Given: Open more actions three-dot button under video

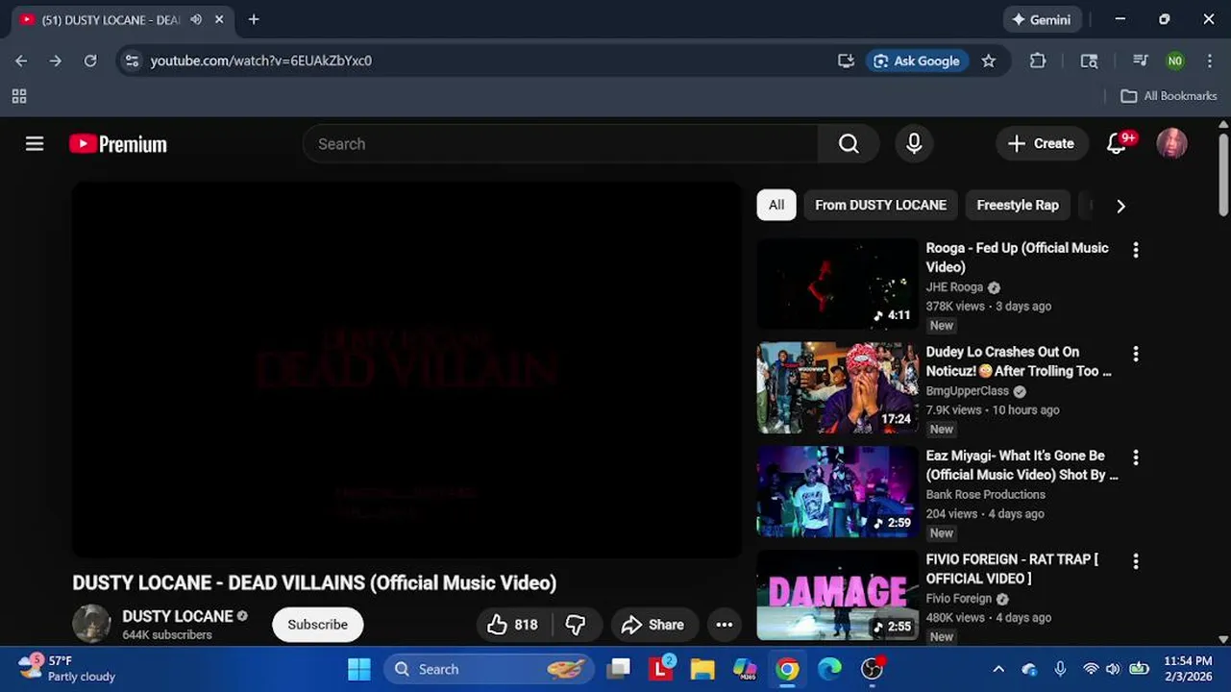Looking at the screenshot, I should coord(725,625).
